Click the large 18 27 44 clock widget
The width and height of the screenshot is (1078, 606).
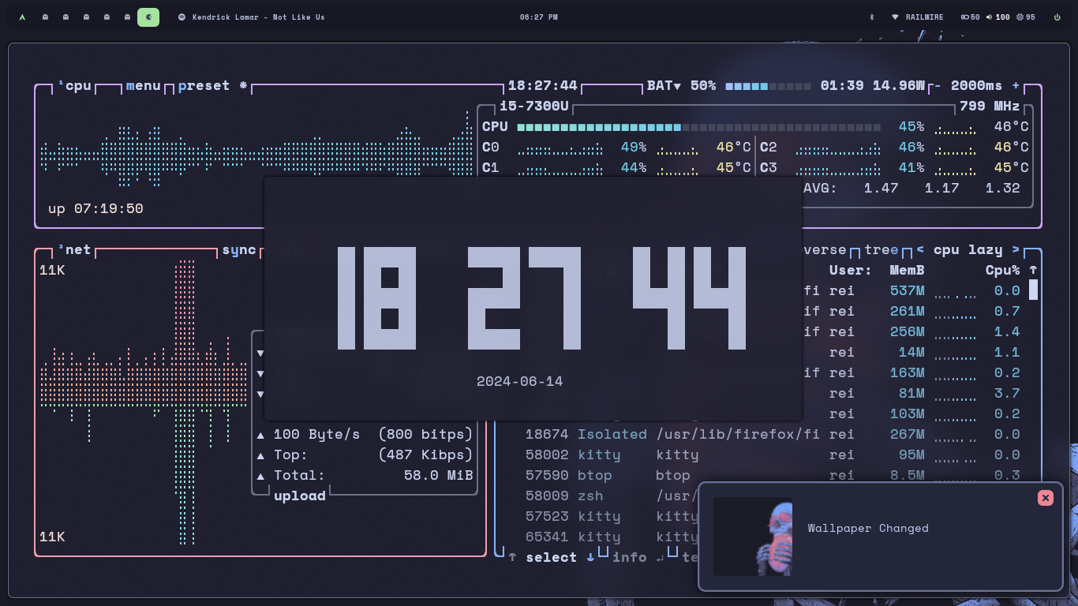541,297
